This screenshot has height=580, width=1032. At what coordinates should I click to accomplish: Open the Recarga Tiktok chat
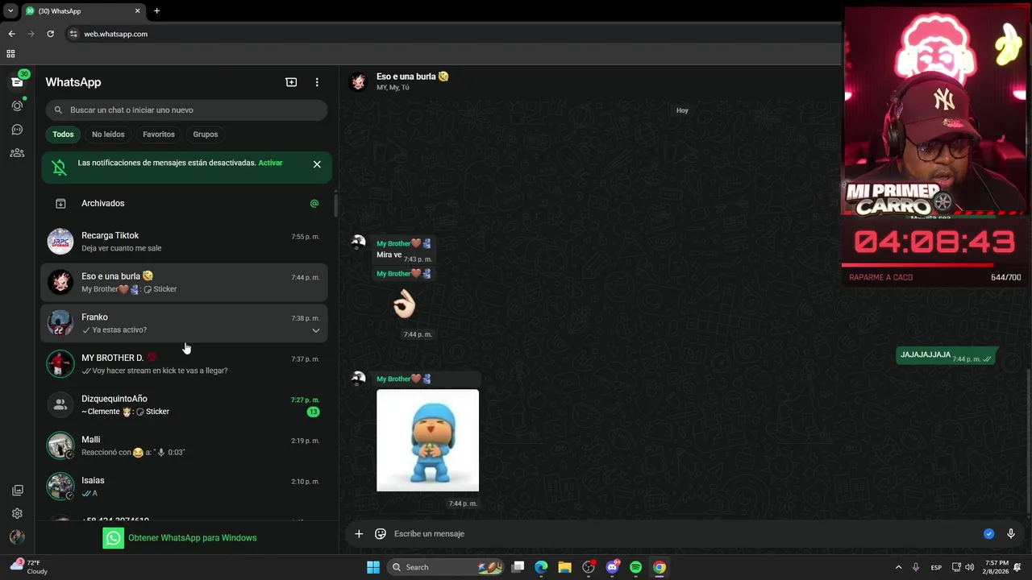click(185, 242)
